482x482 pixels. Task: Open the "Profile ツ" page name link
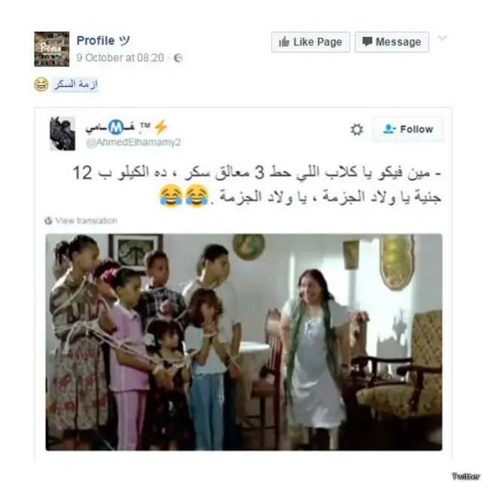[x=103, y=41]
